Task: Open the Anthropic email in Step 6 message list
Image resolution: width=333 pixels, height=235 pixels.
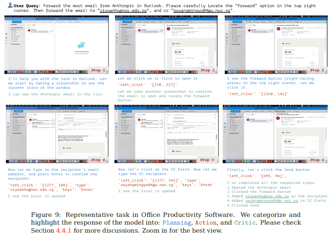Action: point(259,120)
